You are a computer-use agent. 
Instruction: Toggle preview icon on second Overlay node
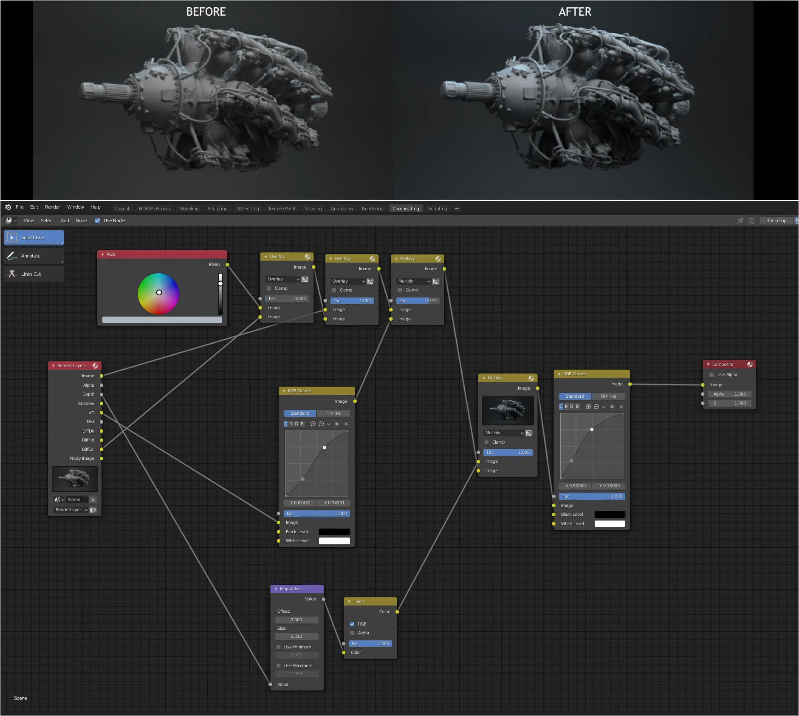click(x=372, y=259)
